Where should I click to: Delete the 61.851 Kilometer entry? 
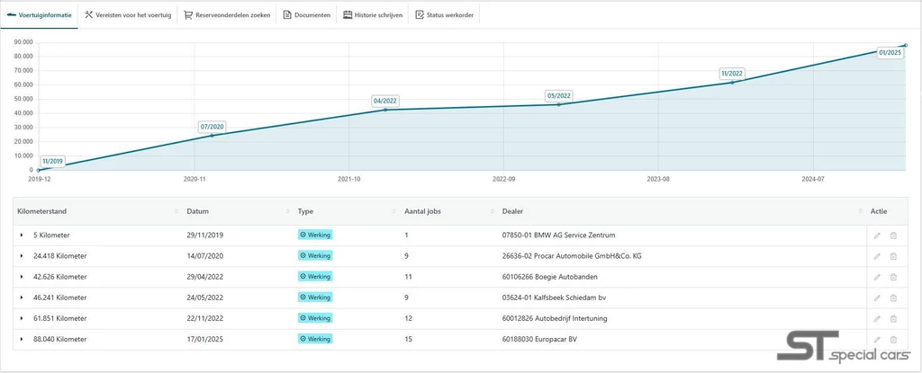point(893,318)
